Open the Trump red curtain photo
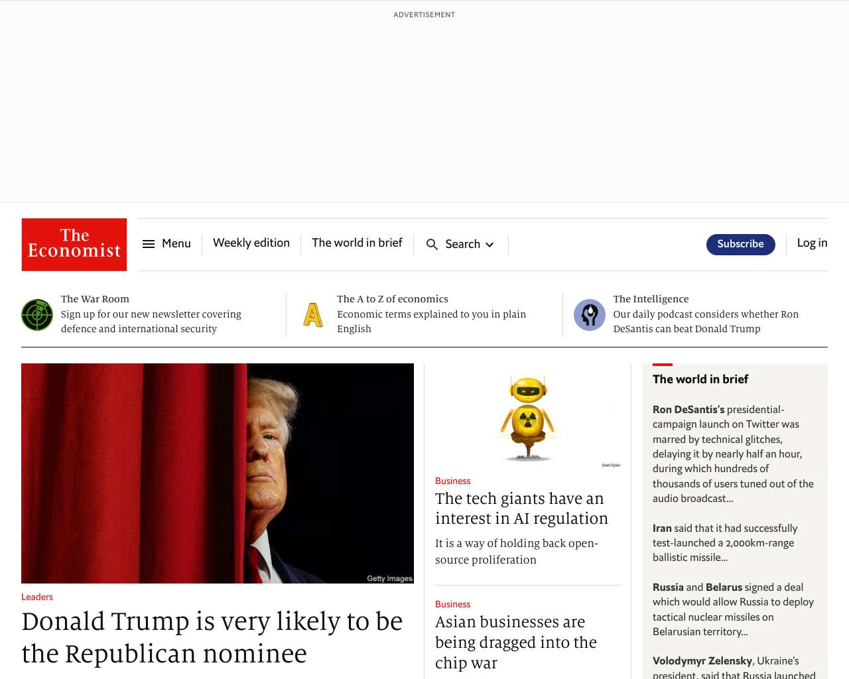 [x=218, y=473]
